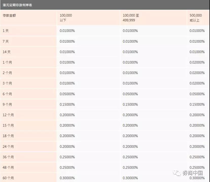Click the 18 个月 row label
Viewport: 210px width, 182px height.
coord(8,136)
